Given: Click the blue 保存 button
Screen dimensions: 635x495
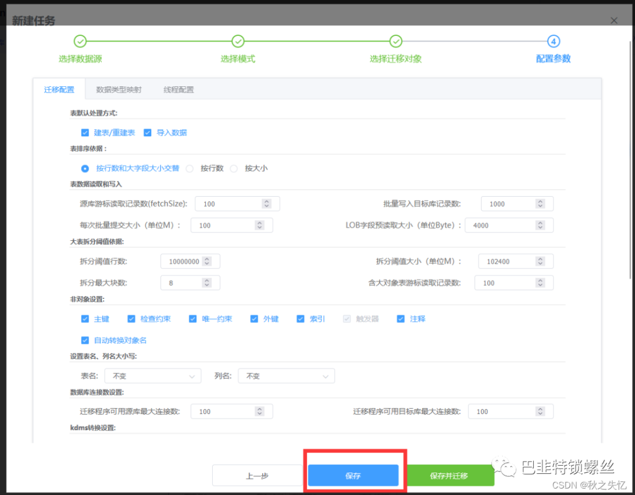Looking at the screenshot, I should coord(353,476).
